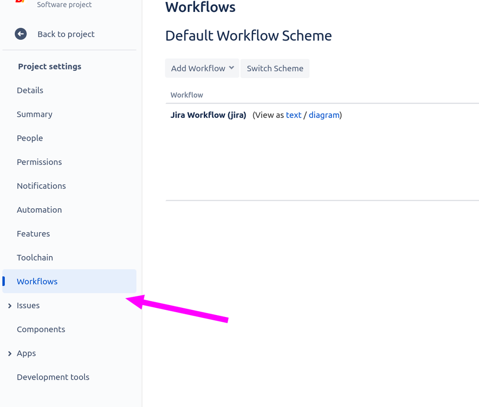Image resolution: width=479 pixels, height=407 pixels.
Task: Expand the Issues section chevron
Action: tap(10, 305)
